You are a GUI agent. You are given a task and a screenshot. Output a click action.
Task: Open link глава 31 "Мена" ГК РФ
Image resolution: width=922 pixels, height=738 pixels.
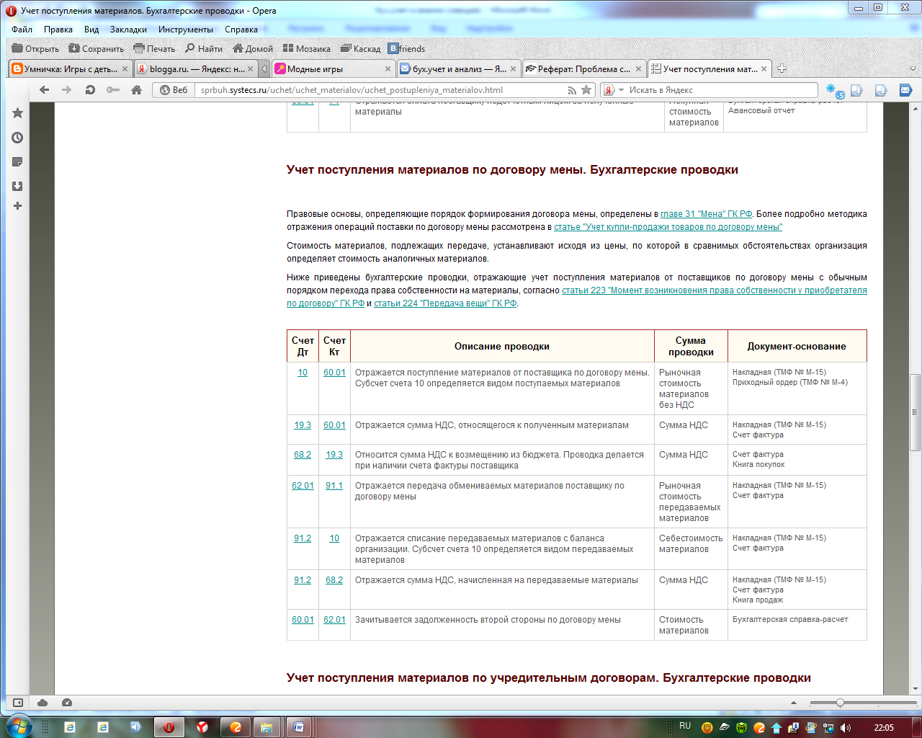[707, 214]
